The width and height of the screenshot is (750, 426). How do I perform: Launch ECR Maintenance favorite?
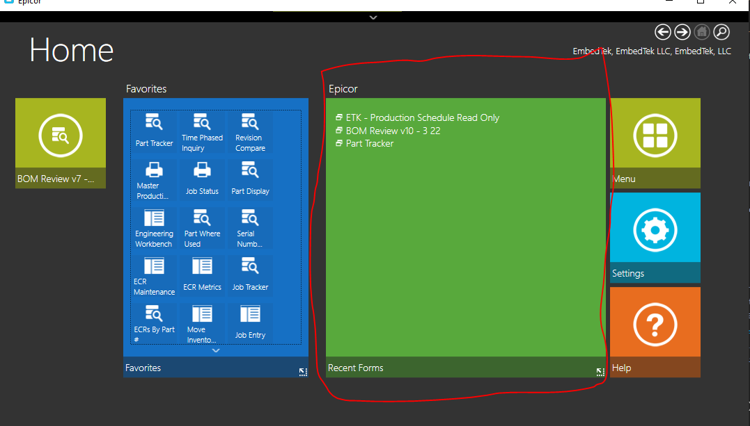[x=154, y=276]
